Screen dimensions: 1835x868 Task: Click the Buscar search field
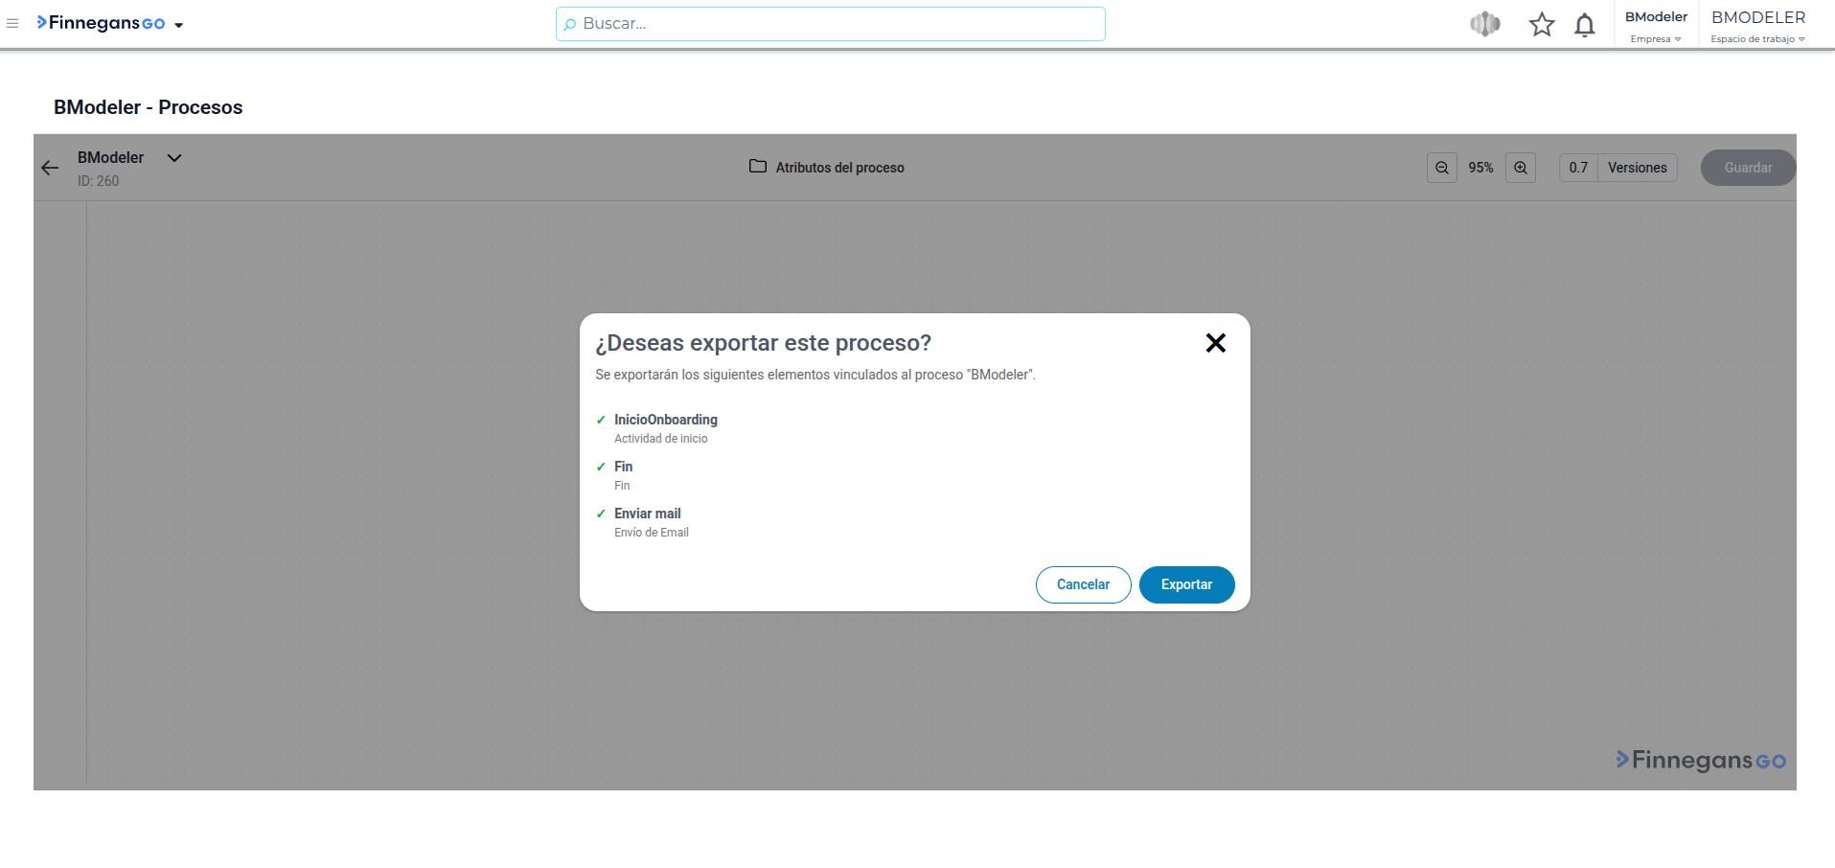(830, 24)
